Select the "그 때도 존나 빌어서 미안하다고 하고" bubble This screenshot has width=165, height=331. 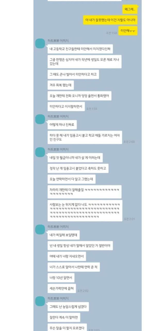click(73, 74)
